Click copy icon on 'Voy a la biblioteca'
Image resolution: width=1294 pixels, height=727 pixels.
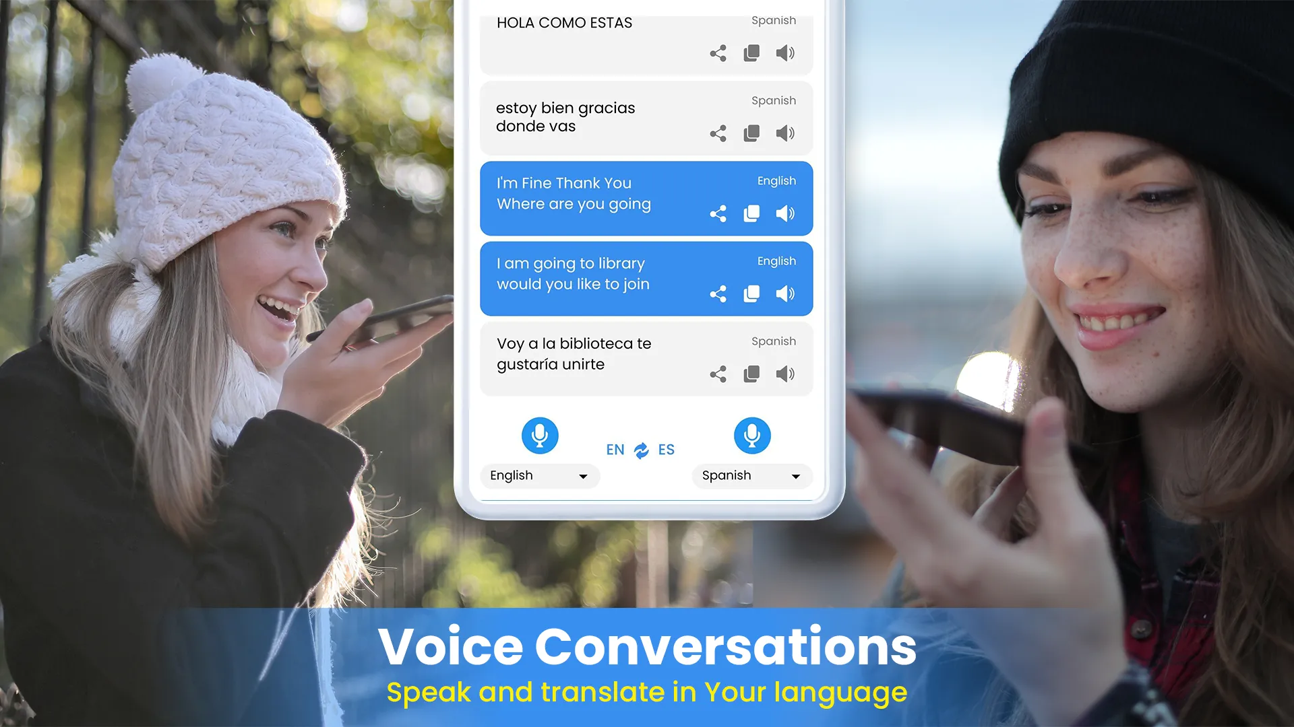pyautogui.click(x=751, y=373)
